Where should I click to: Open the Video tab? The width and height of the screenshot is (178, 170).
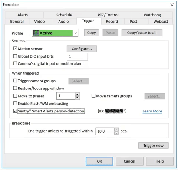39,22
